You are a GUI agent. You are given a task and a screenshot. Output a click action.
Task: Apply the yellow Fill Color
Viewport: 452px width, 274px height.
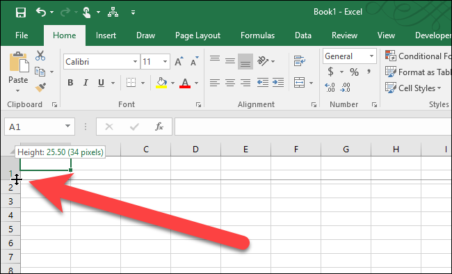click(x=161, y=83)
